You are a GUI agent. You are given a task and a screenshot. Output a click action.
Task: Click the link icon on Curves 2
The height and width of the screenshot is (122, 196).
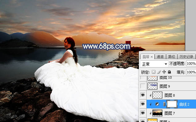[165, 104]
